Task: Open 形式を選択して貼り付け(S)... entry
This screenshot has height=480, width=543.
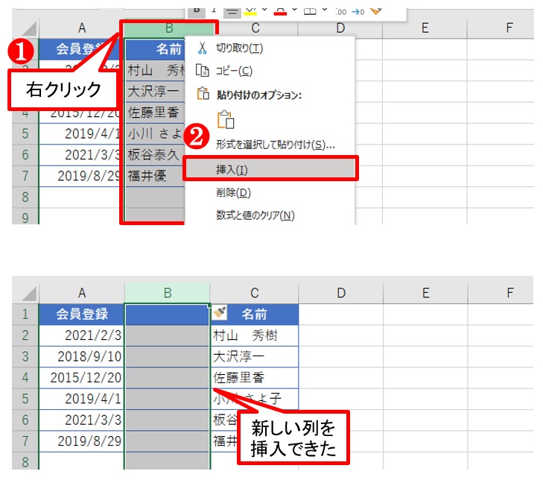Action: point(270,145)
